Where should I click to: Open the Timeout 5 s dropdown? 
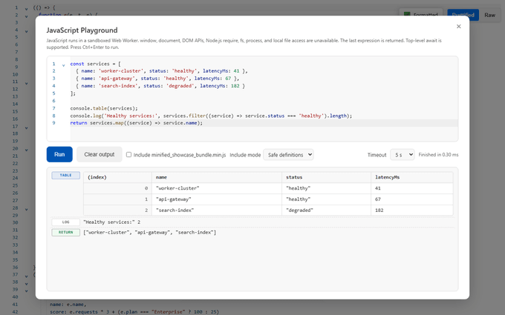coord(403,155)
